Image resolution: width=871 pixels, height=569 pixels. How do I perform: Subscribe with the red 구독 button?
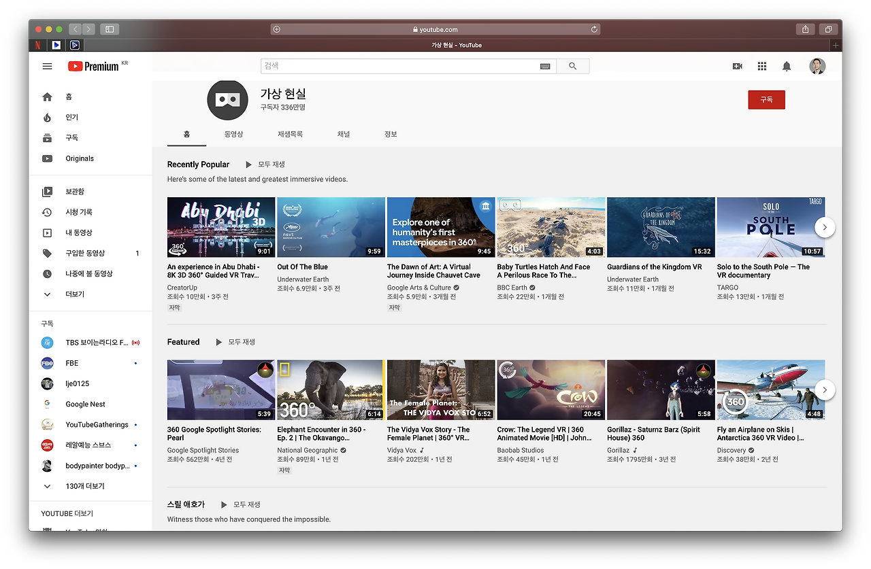pyautogui.click(x=766, y=100)
